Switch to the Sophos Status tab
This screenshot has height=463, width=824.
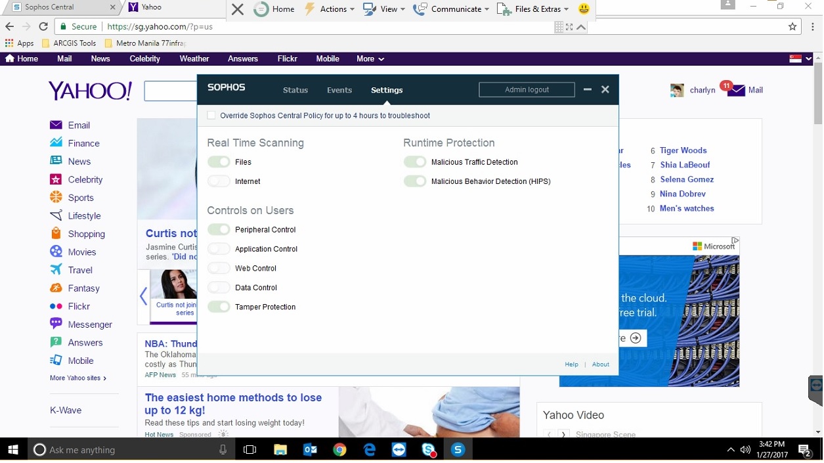pos(295,90)
